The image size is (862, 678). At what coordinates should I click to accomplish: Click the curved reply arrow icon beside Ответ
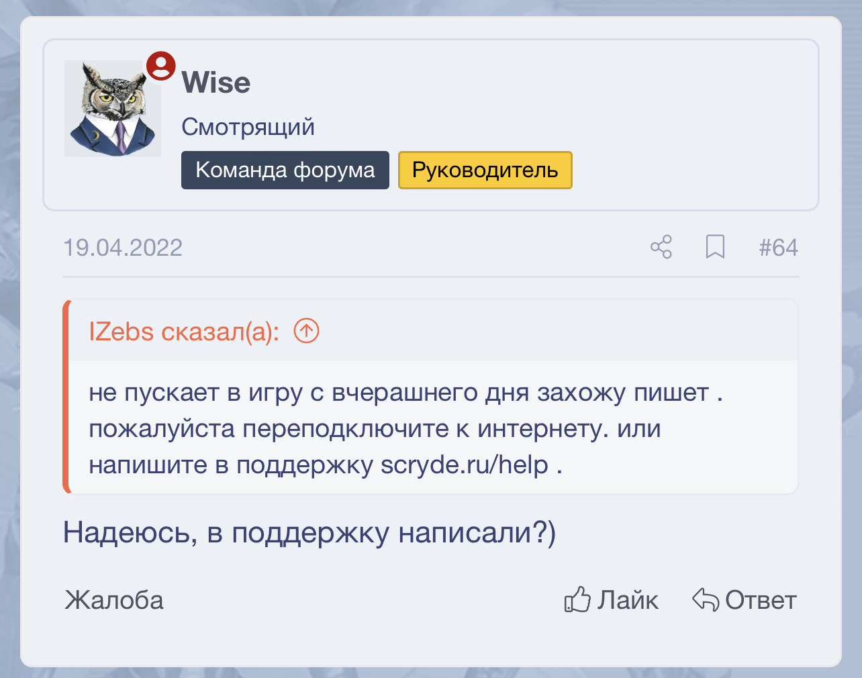pos(704,600)
